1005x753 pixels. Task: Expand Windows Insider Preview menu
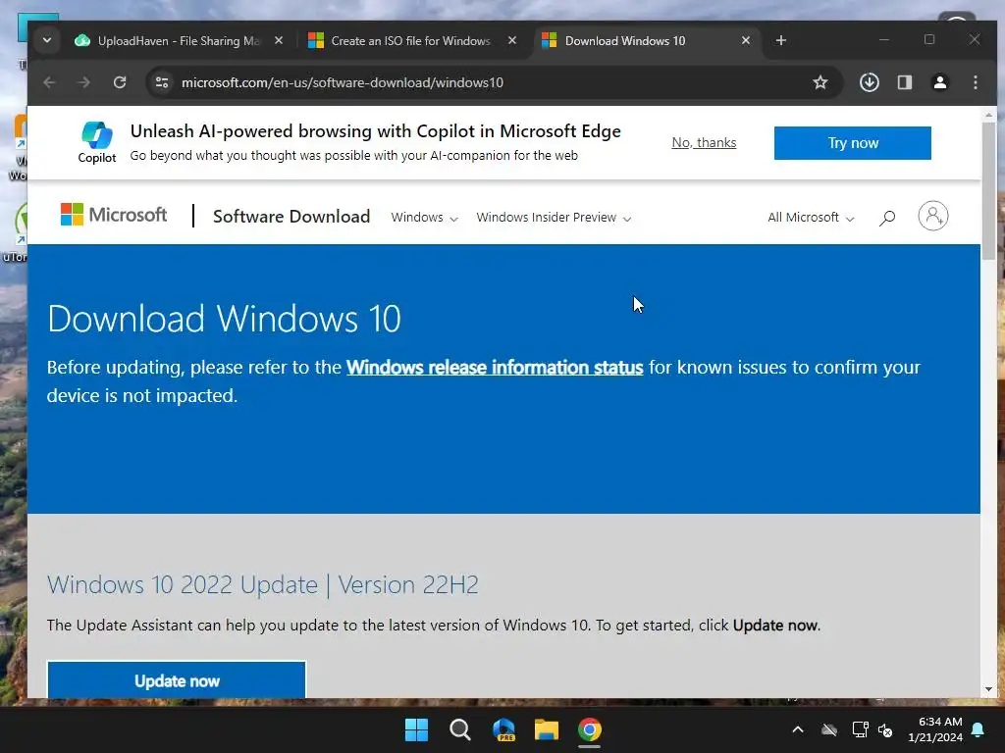coord(554,217)
